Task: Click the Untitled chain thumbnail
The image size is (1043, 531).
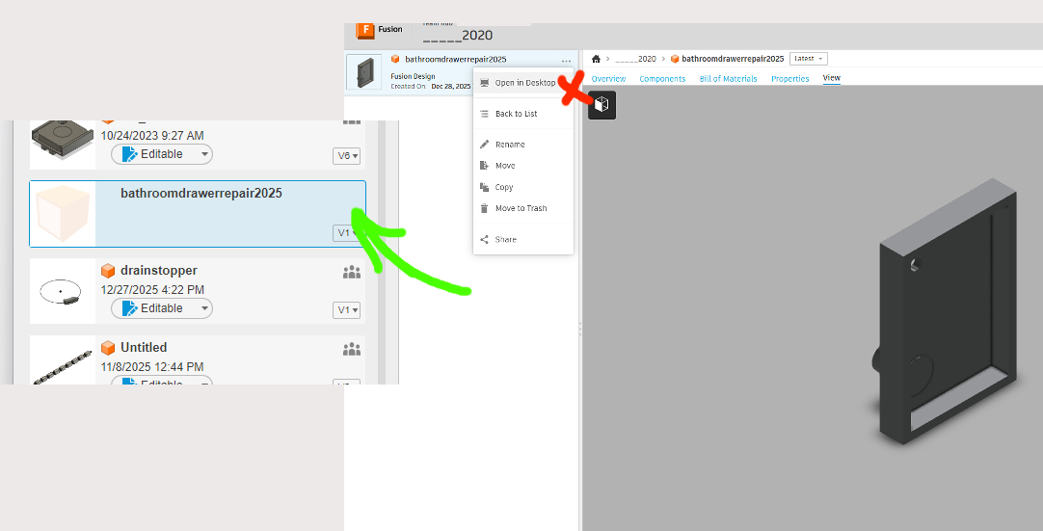Action: [x=61, y=360]
